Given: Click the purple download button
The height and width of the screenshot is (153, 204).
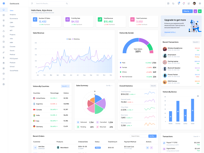Looking at the screenshot, I should (195, 11).
